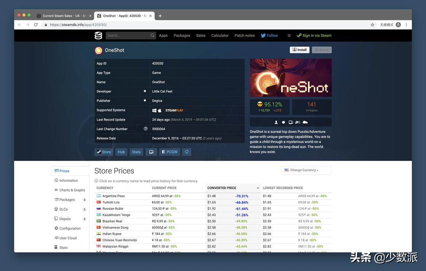Open the hamburger menu icon

(289, 36)
